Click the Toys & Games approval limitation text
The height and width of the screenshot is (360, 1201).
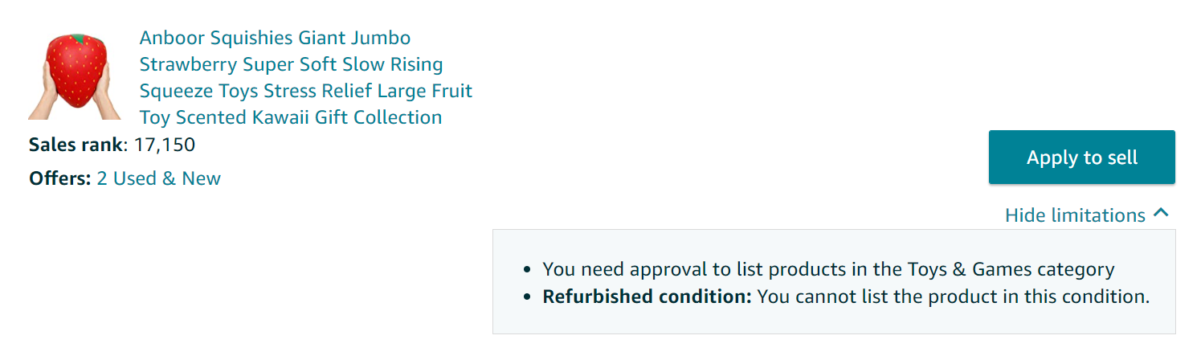click(827, 270)
